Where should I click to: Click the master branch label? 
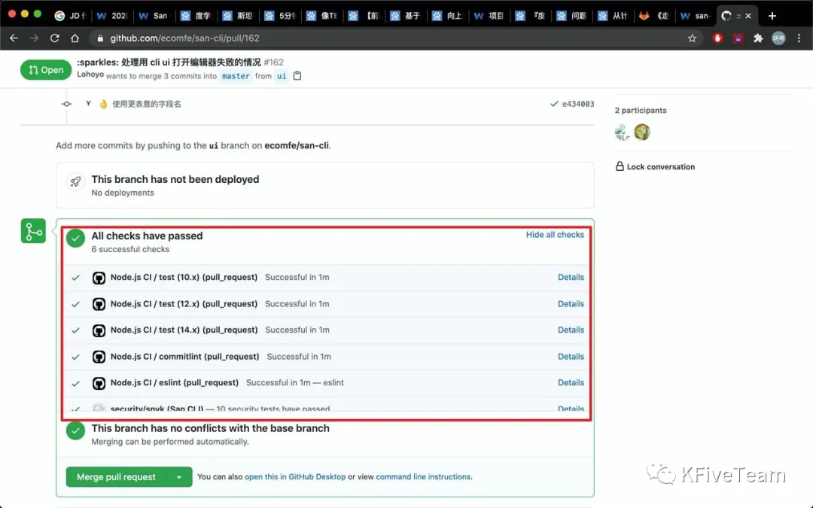click(236, 76)
